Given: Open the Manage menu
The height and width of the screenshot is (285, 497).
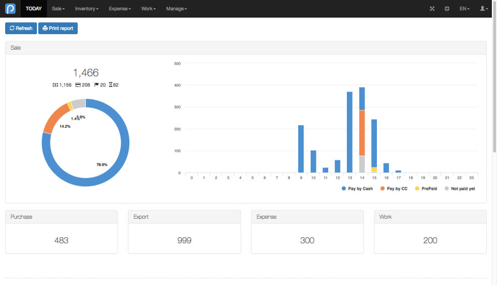Looking at the screenshot, I should 177,9.
